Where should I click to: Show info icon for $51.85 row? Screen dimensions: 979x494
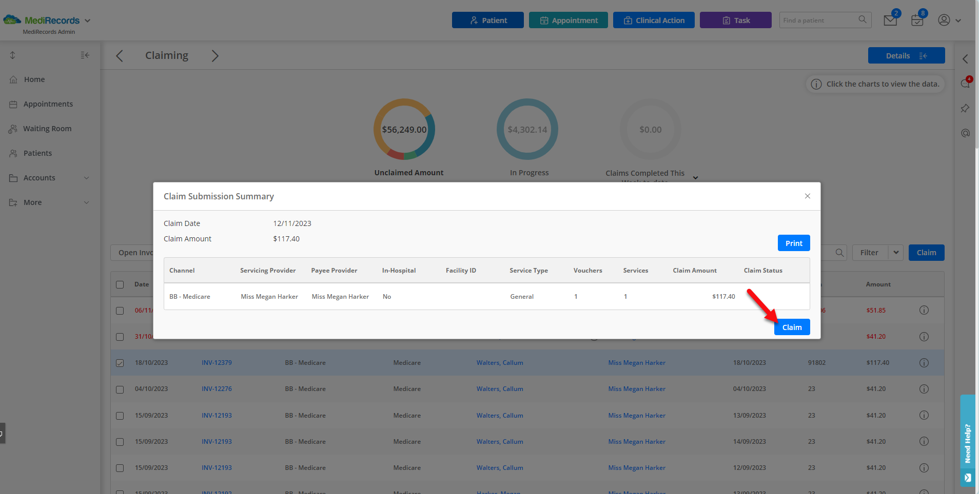tap(924, 310)
